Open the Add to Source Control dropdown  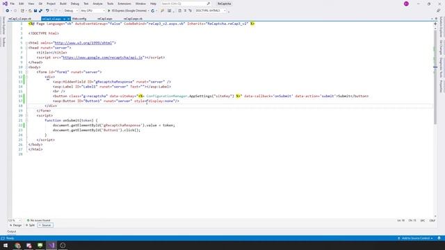(x=415, y=238)
